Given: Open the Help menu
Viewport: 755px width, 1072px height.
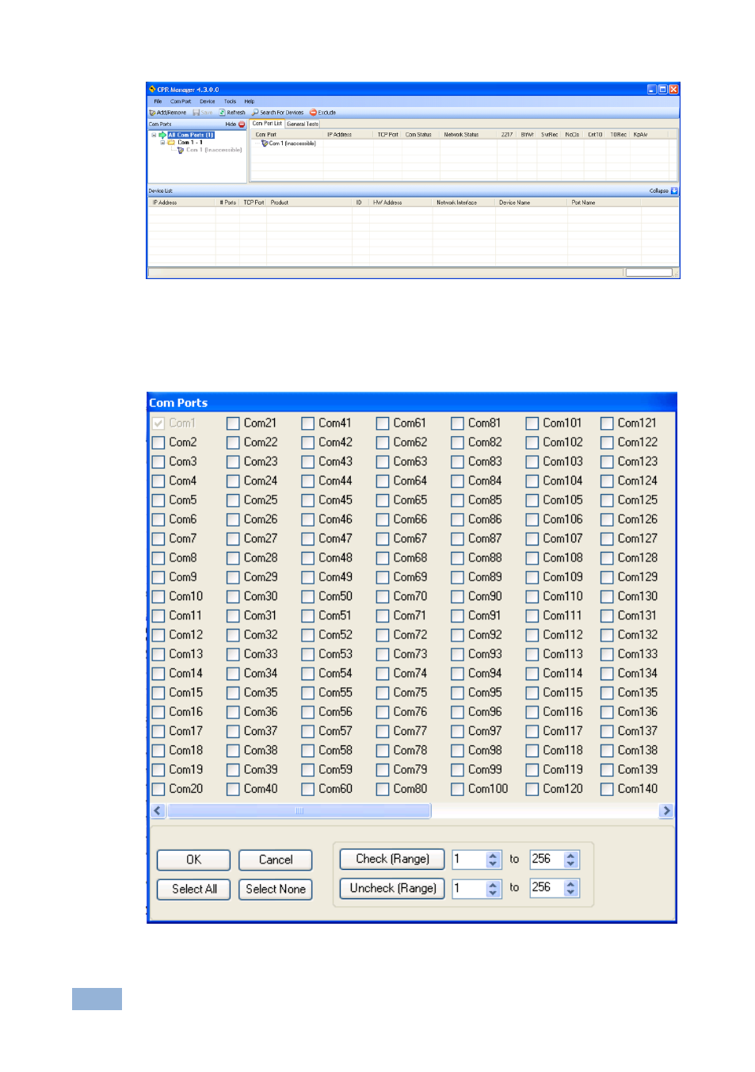Looking at the screenshot, I should (x=250, y=101).
